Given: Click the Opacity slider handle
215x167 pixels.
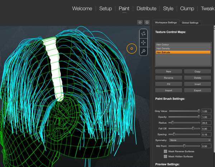Looking at the screenshot, I should tap(199, 117).
